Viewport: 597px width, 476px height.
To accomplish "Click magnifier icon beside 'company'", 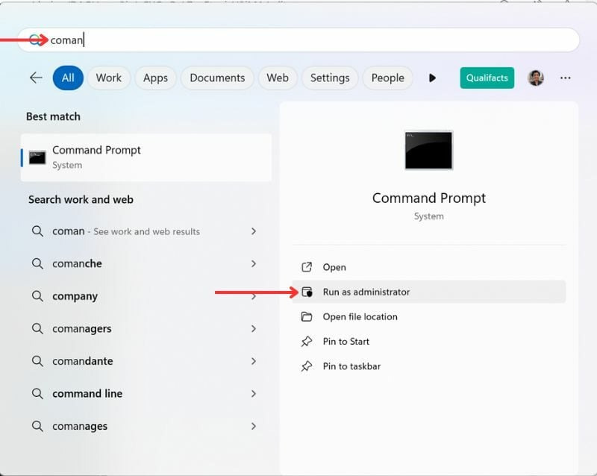I will pos(37,296).
